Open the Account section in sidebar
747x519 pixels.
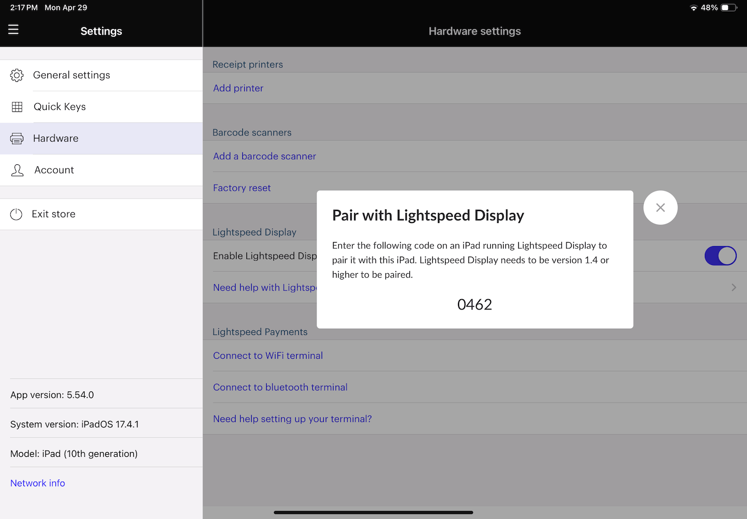[54, 170]
